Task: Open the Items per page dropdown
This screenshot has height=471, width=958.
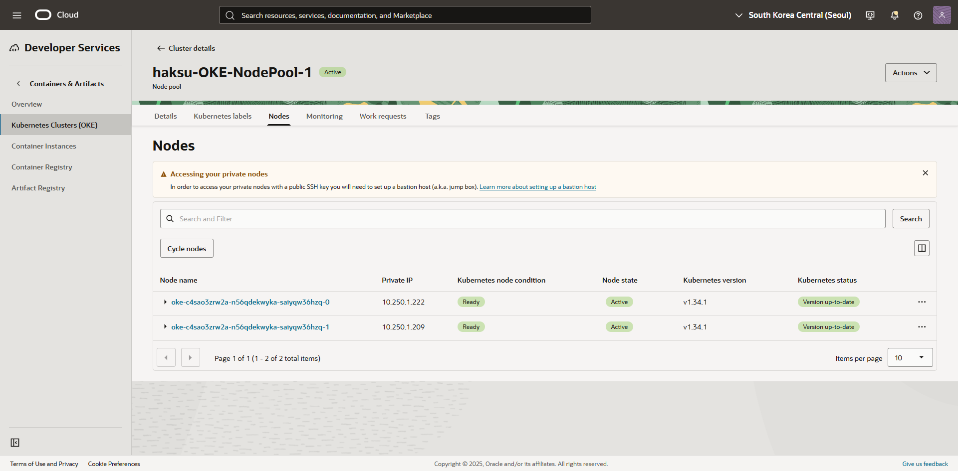Action: tap(910, 358)
